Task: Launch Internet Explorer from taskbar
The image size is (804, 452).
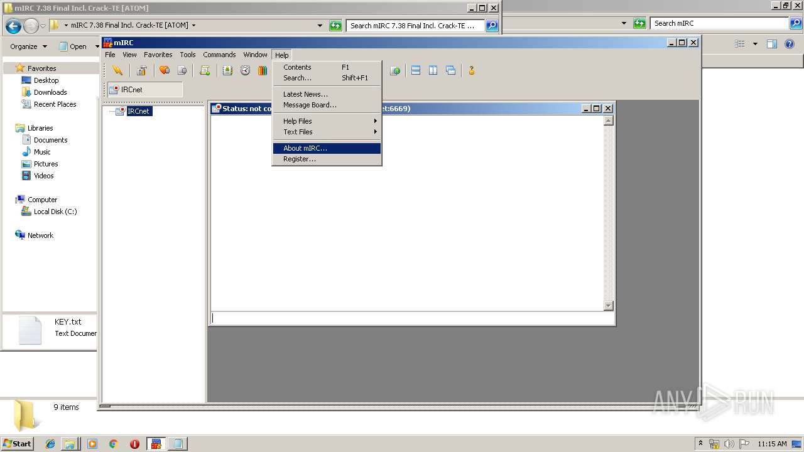Action: 50,444
